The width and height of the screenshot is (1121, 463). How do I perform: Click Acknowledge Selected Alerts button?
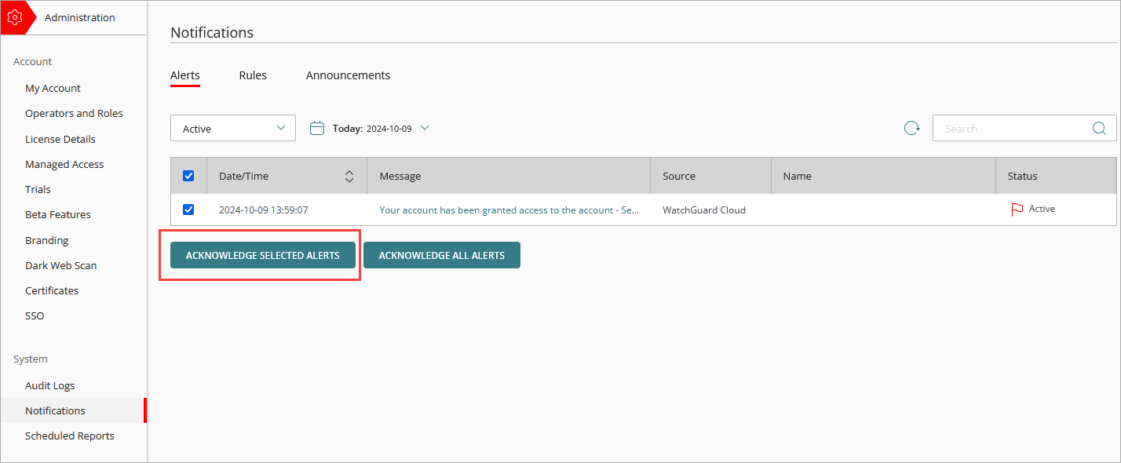point(262,255)
